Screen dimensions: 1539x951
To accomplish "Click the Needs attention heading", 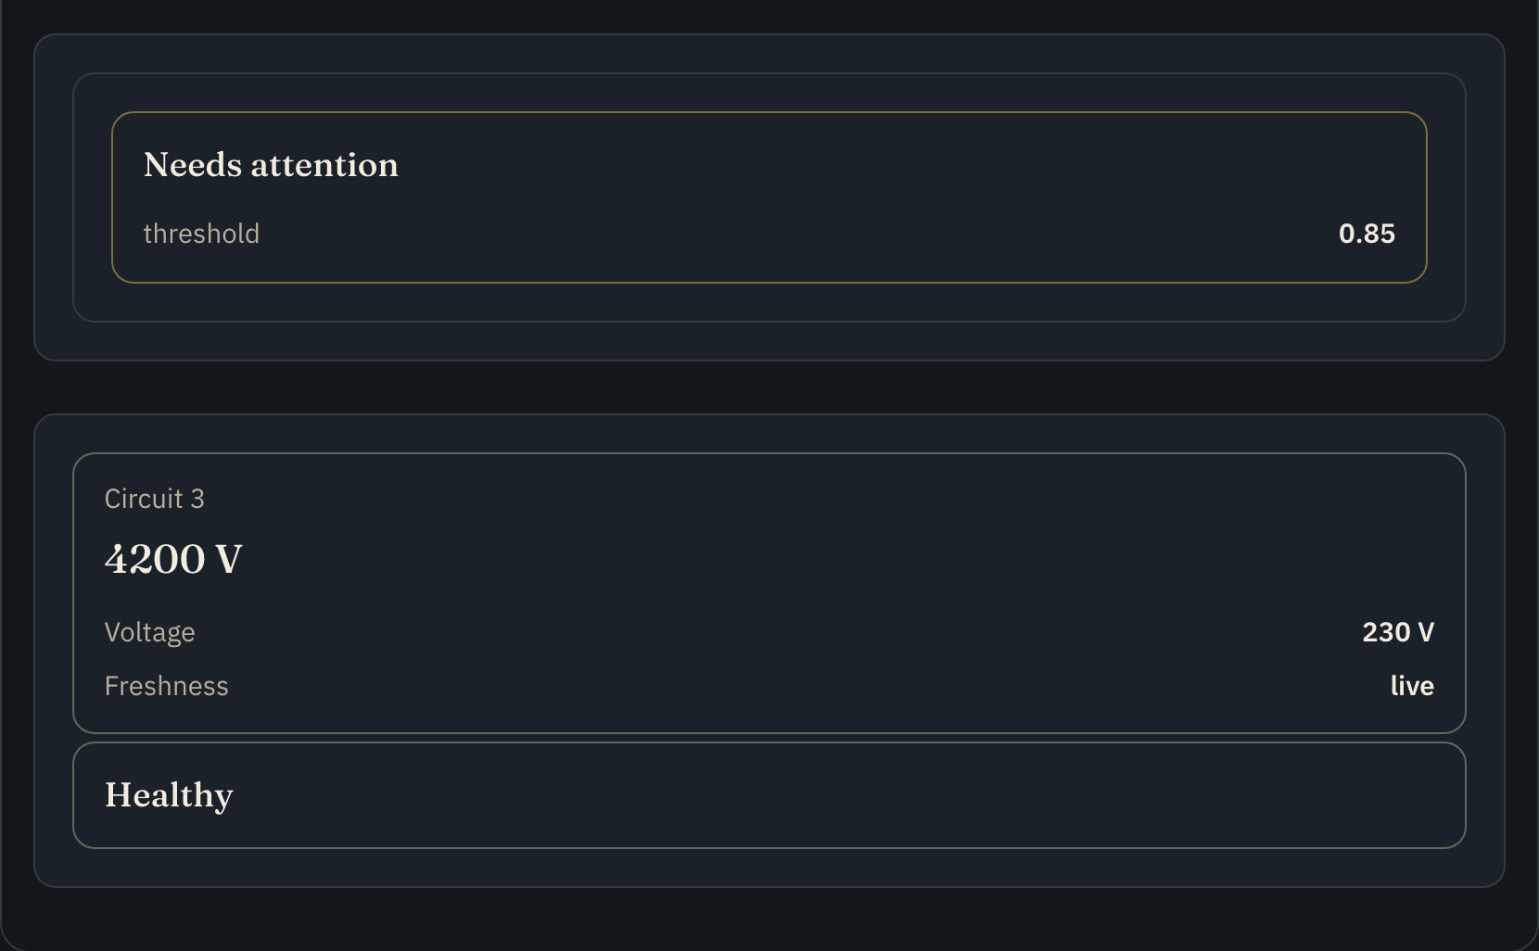I will 271,165.
